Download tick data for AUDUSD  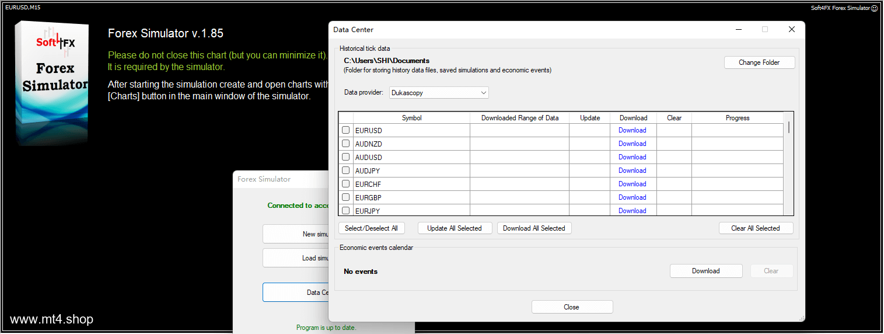[633, 157]
